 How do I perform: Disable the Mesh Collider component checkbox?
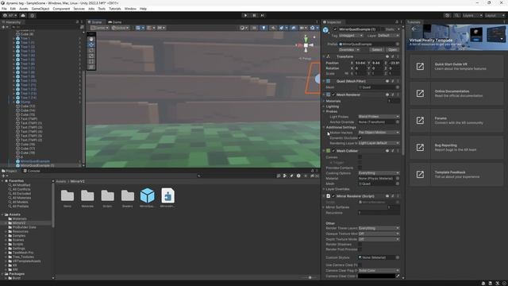pyautogui.click(x=333, y=151)
